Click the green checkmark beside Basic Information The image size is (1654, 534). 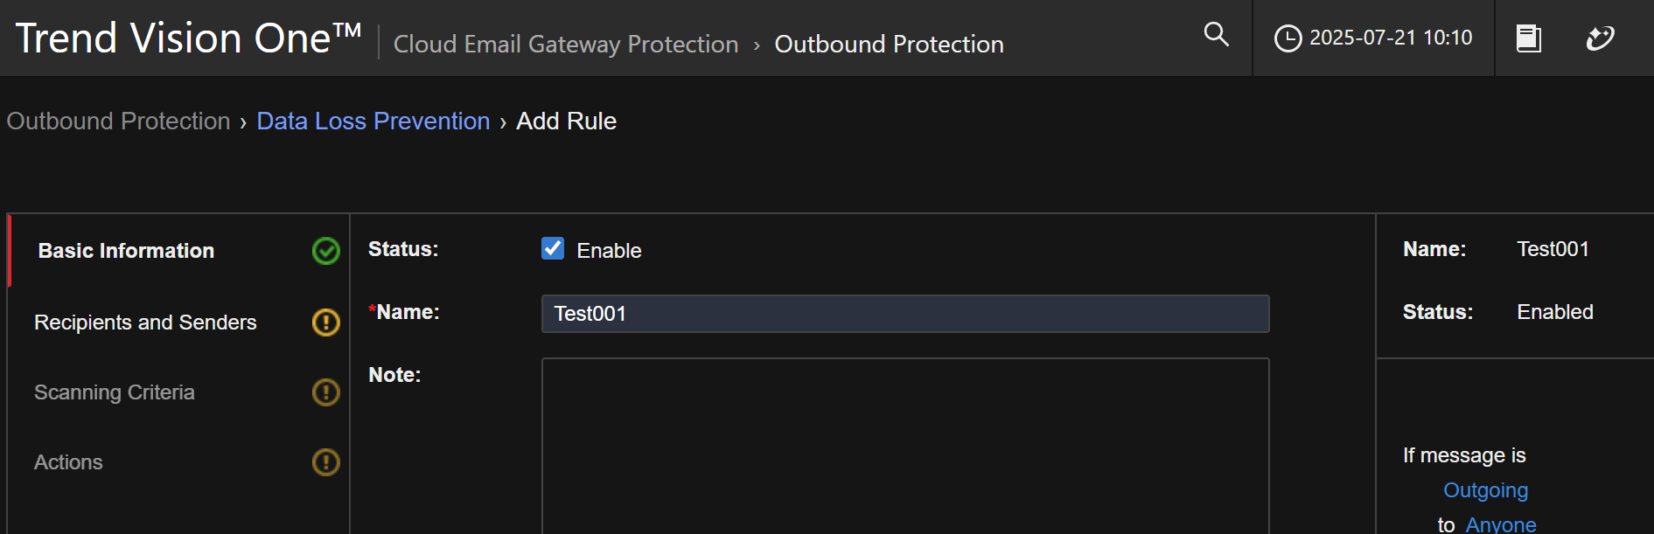(x=326, y=251)
